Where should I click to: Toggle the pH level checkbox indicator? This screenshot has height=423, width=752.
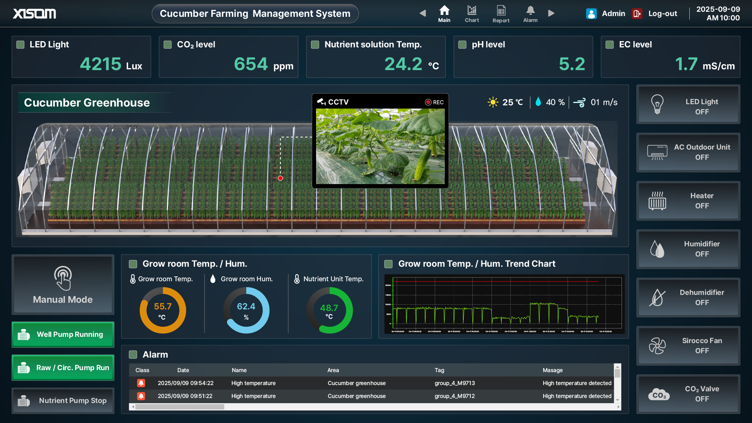click(x=462, y=45)
